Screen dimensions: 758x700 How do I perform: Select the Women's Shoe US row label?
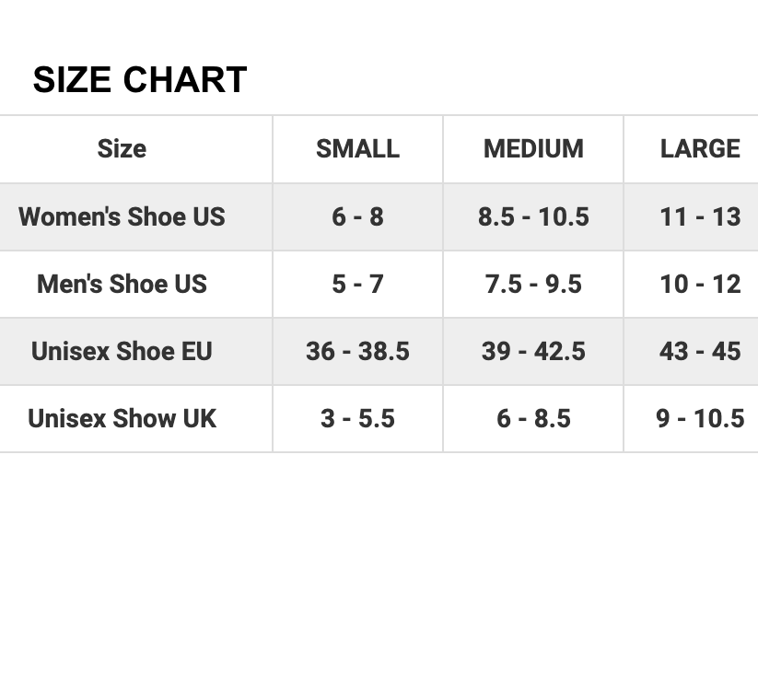(x=122, y=216)
